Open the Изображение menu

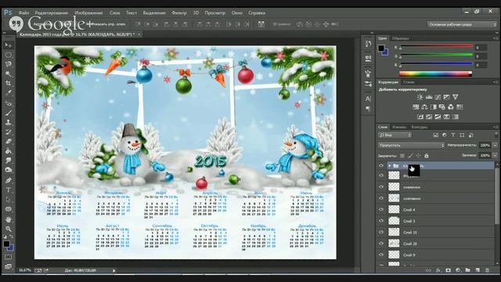pos(88,13)
